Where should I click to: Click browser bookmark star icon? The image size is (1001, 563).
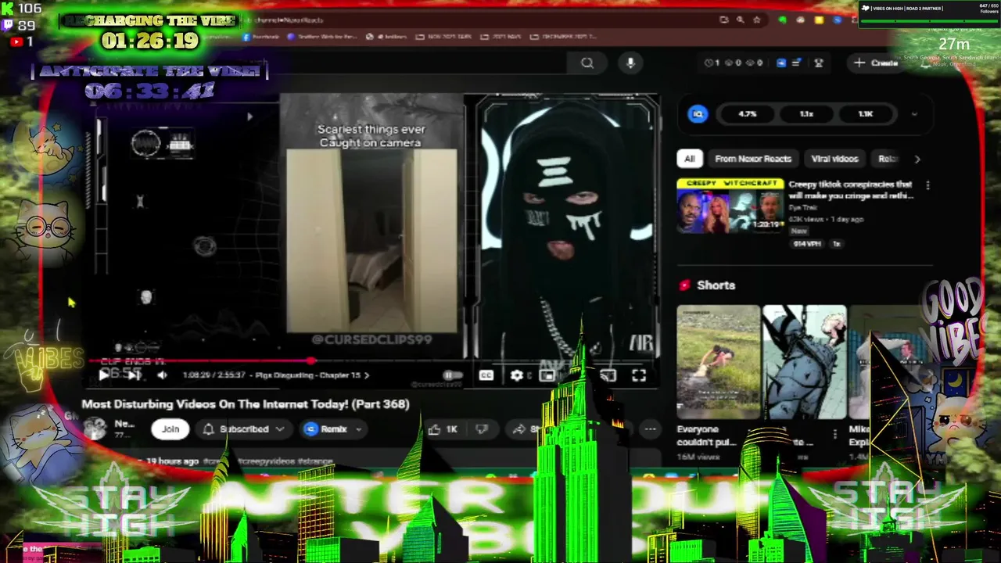coord(756,20)
